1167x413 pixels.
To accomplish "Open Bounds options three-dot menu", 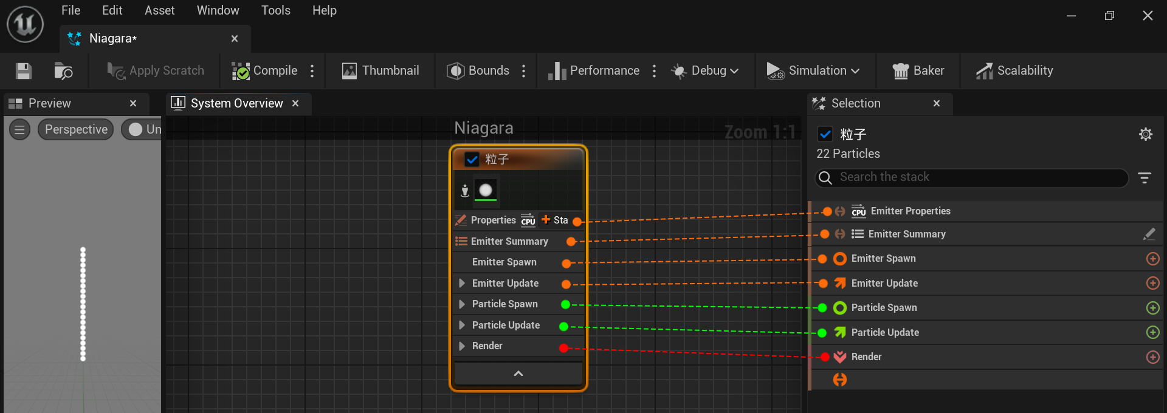I will 523,70.
